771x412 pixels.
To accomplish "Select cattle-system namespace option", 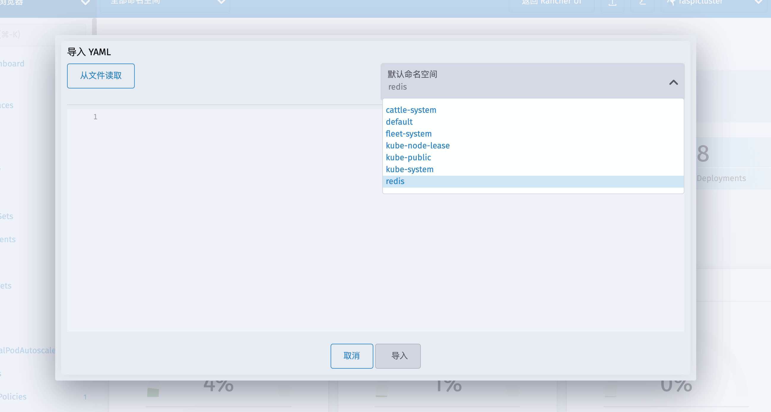I will click(411, 110).
